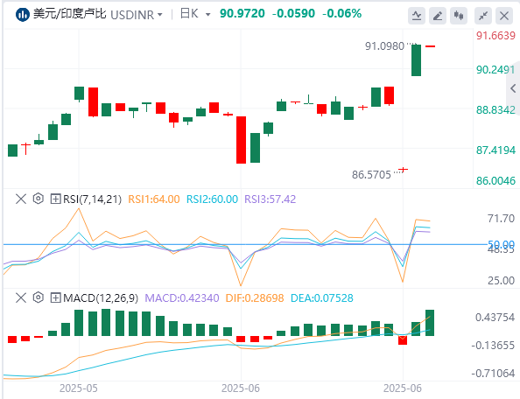Remove the MACD indicator panel
This screenshot has height=399, width=520.
[x=21, y=297]
